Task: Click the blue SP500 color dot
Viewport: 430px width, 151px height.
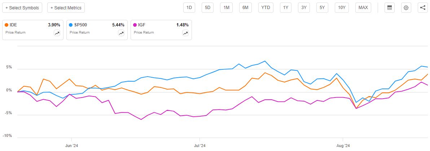Action: coord(71,25)
